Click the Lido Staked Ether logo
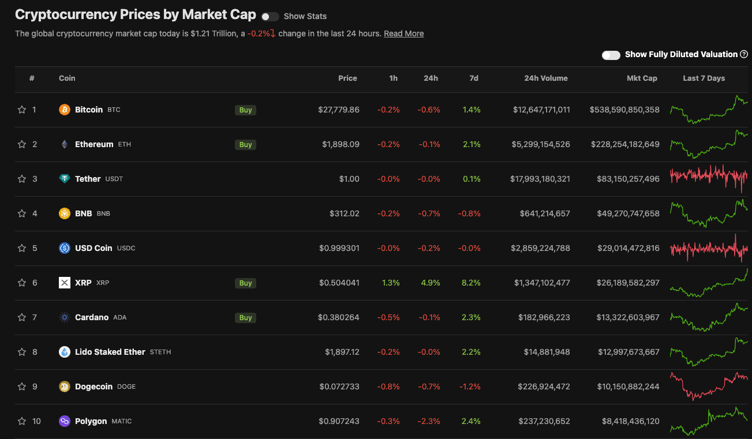 [x=65, y=352]
